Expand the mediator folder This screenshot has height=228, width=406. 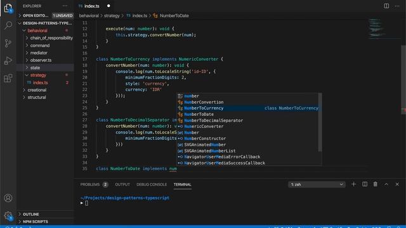coord(45,53)
